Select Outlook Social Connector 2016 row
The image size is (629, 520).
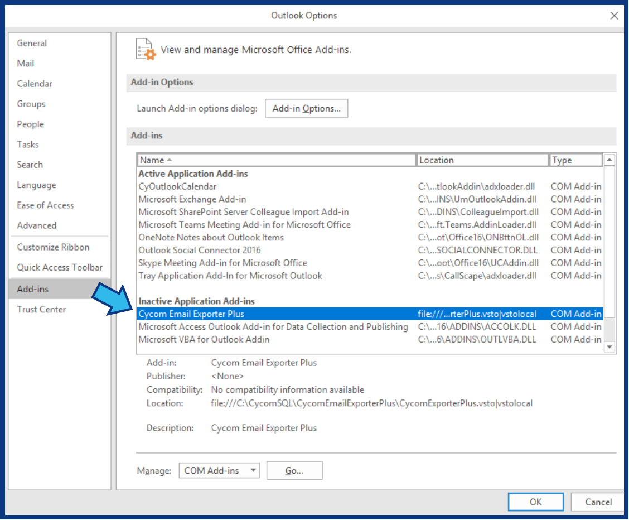coord(370,251)
